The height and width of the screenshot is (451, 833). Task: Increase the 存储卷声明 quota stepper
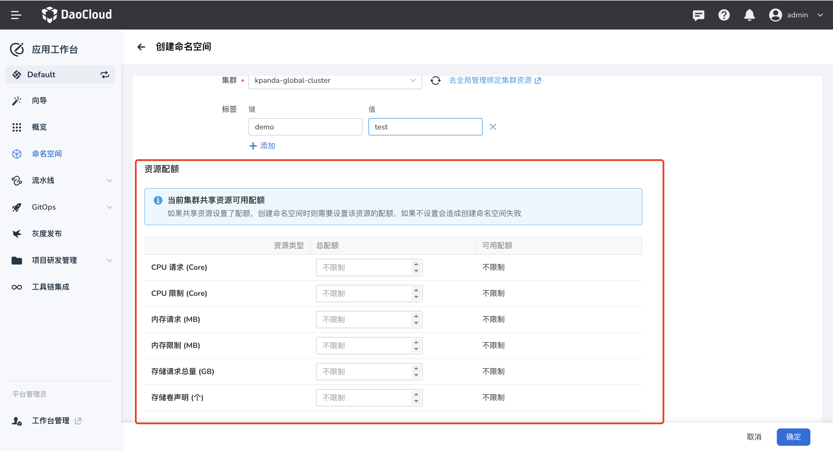pyautogui.click(x=416, y=394)
